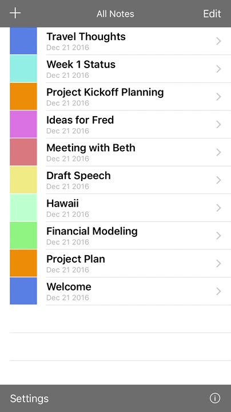Click the All Notes title
The width and height of the screenshot is (231, 412).
coord(115,14)
